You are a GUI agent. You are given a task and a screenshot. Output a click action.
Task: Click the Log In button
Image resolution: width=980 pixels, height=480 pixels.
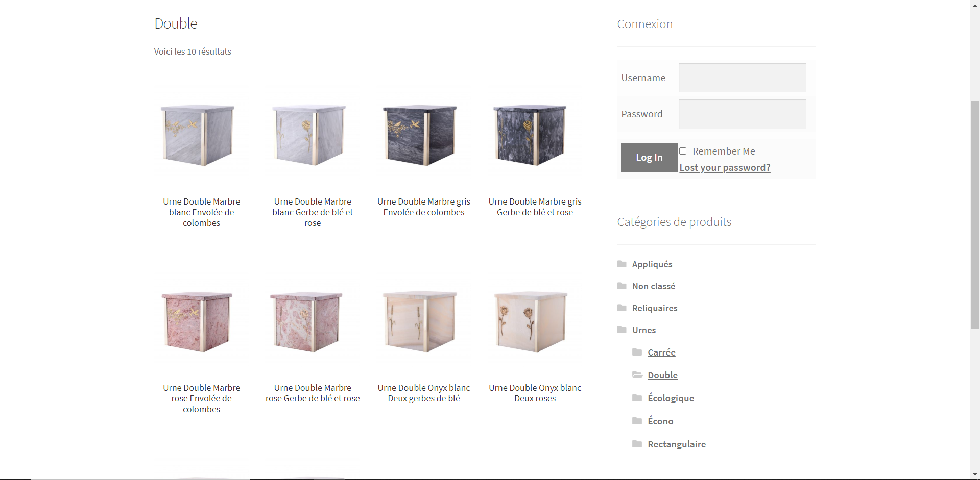649,157
